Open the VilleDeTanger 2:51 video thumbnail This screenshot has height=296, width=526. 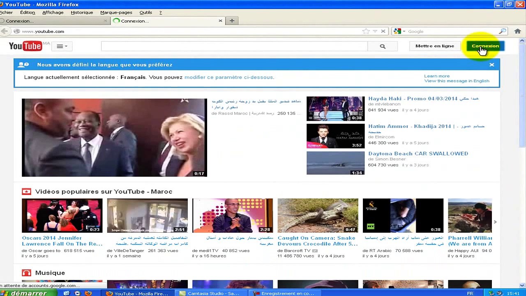click(x=147, y=216)
